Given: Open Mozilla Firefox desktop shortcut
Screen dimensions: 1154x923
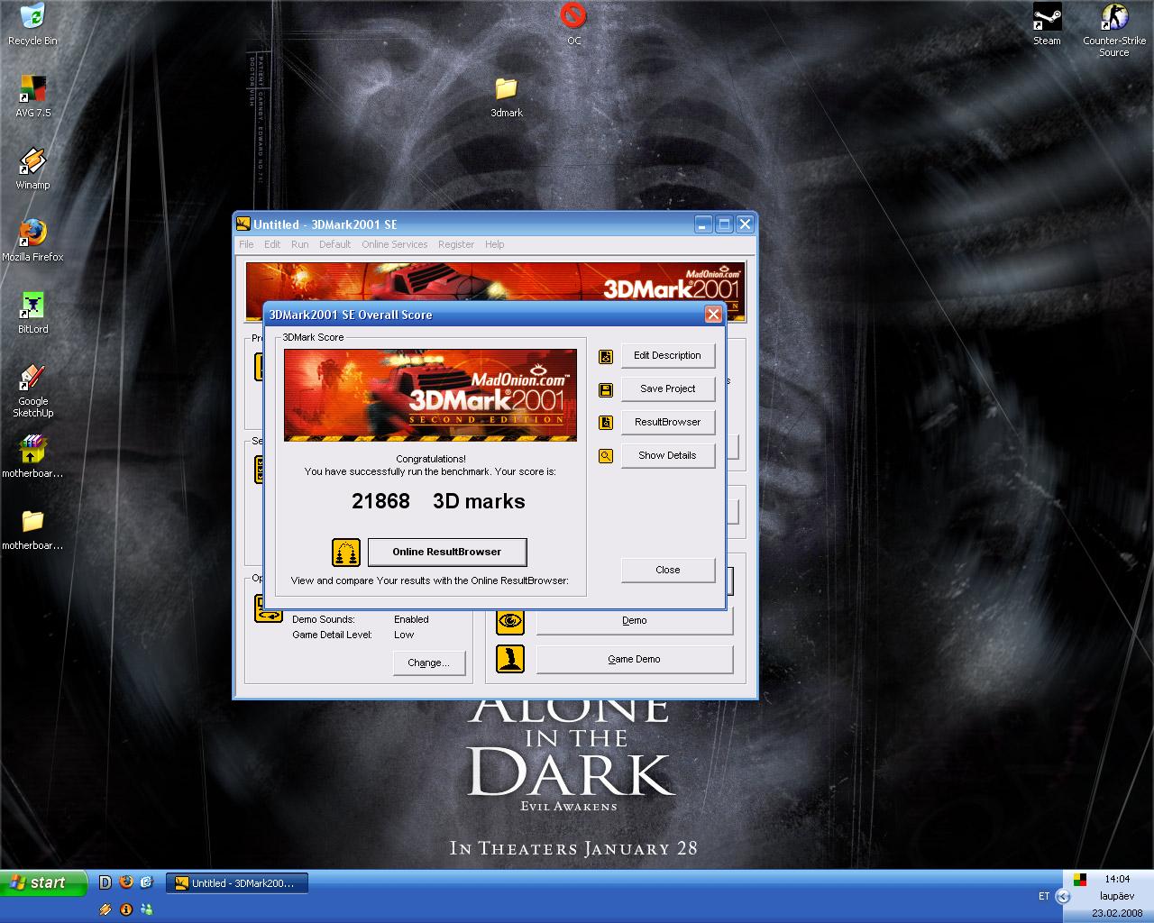Looking at the screenshot, I should click(32, 241).
